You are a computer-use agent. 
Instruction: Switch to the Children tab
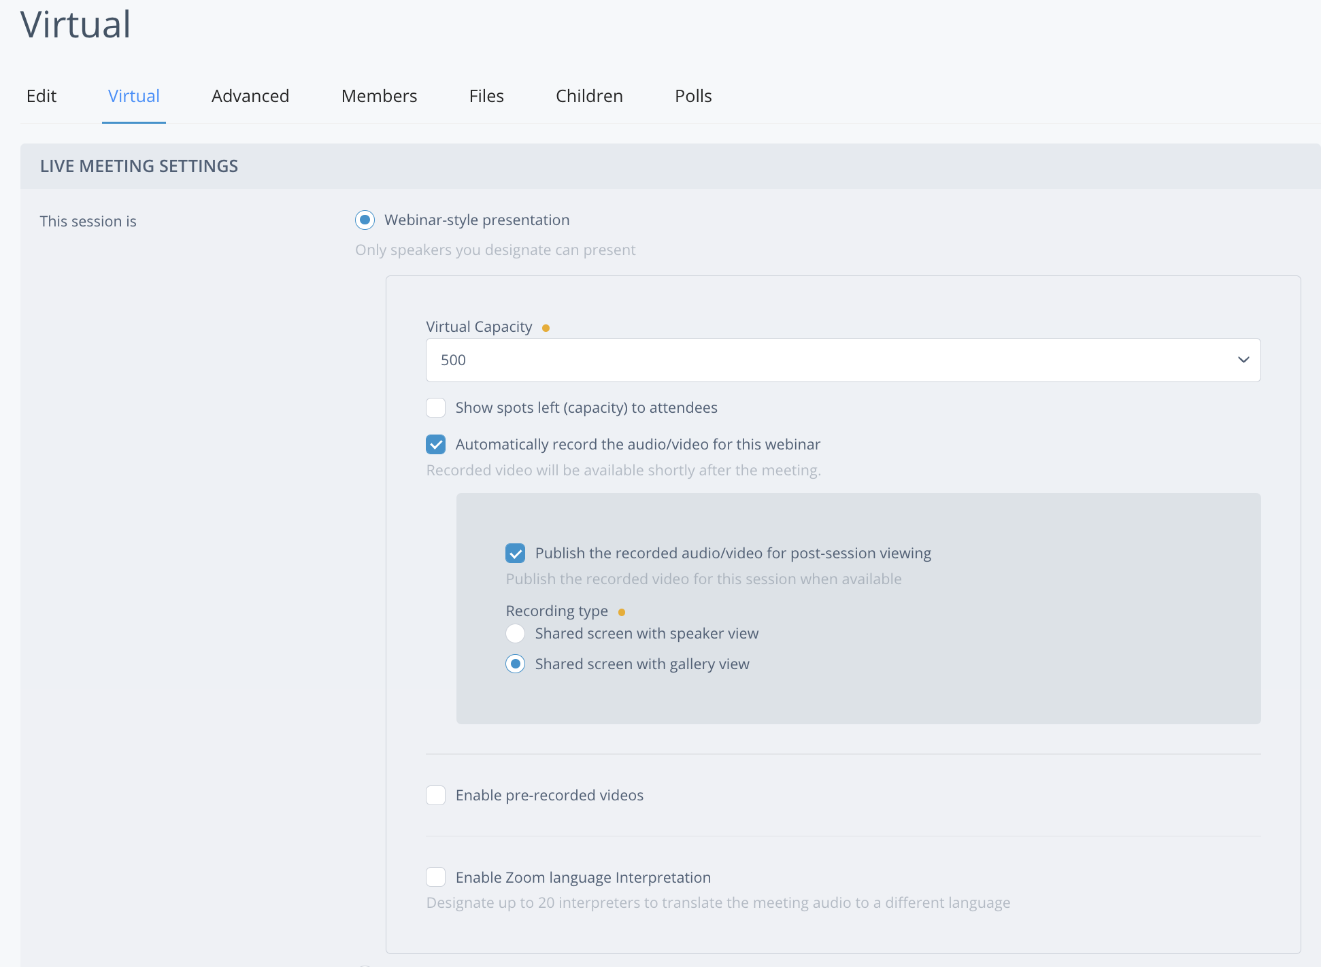(x=589, y=96)
